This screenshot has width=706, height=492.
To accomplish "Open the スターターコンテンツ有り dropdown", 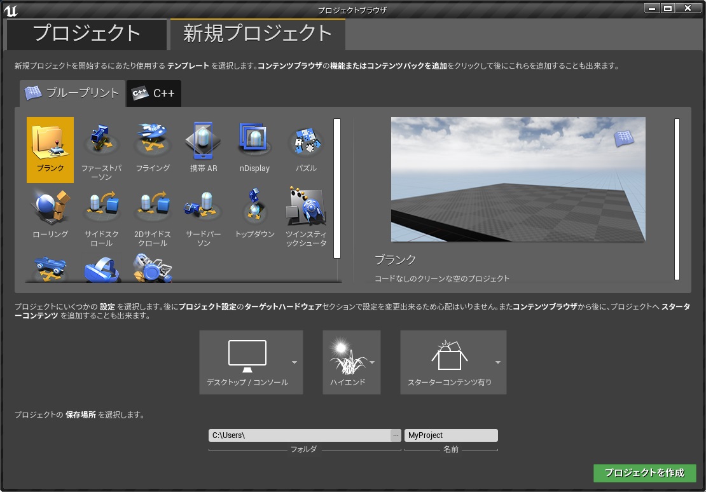I will (453, 362).
